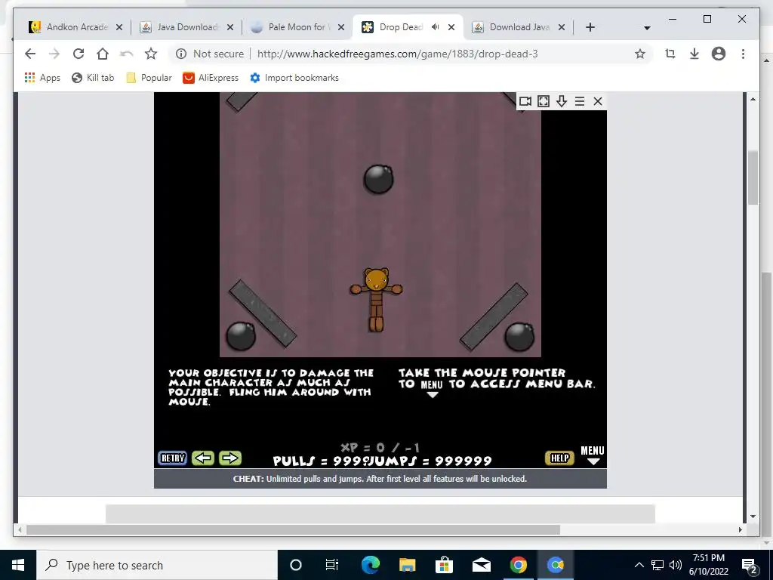Open the hamburger menu on game overlay
This screenshot has width=773, height=580.
[580, 101]
